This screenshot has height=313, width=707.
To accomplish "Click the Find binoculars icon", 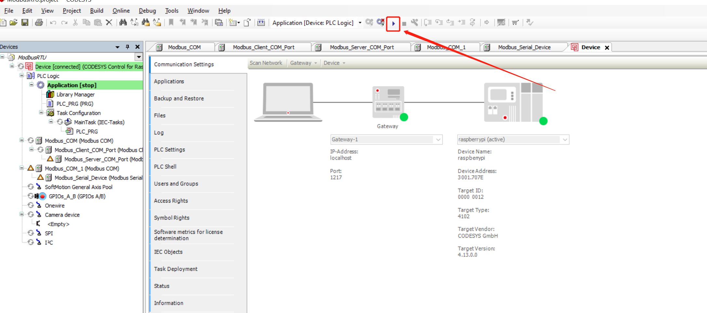I will tap(123, 22).
